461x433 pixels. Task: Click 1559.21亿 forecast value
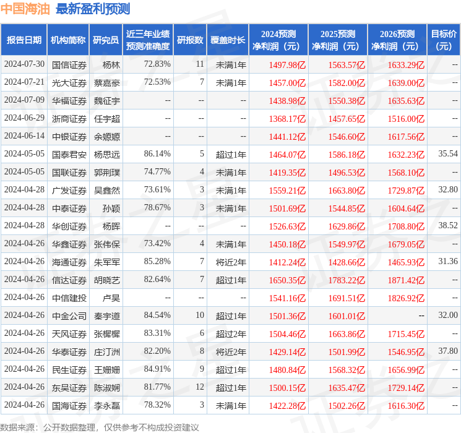tap(287, 191)
